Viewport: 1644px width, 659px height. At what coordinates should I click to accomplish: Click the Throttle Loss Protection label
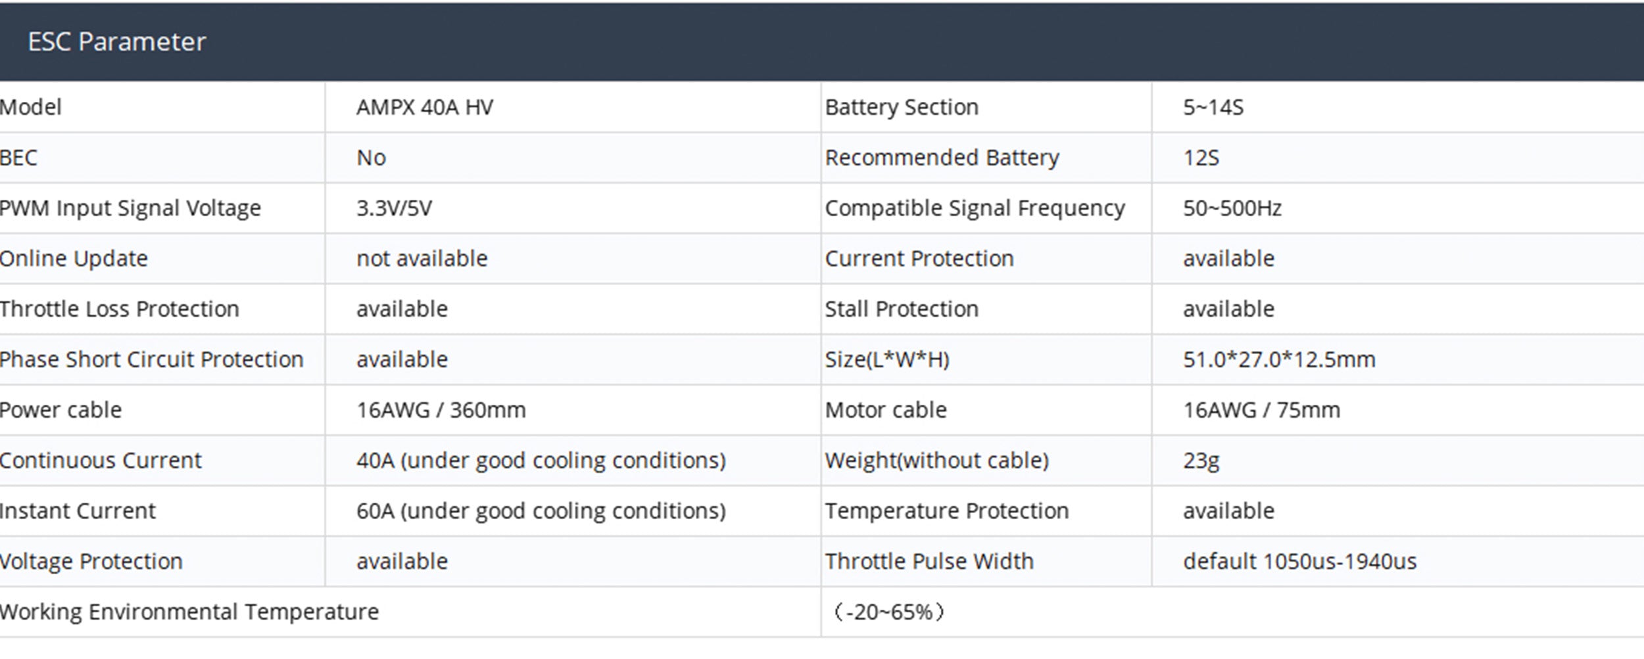[119, 309]
